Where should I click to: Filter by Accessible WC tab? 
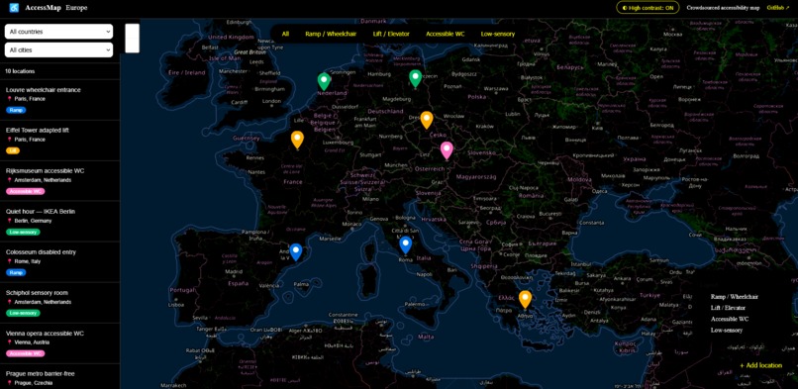point(446,34)
